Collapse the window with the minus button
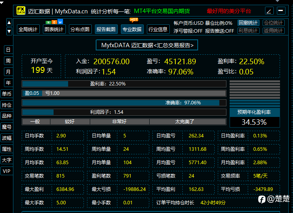 281,11
